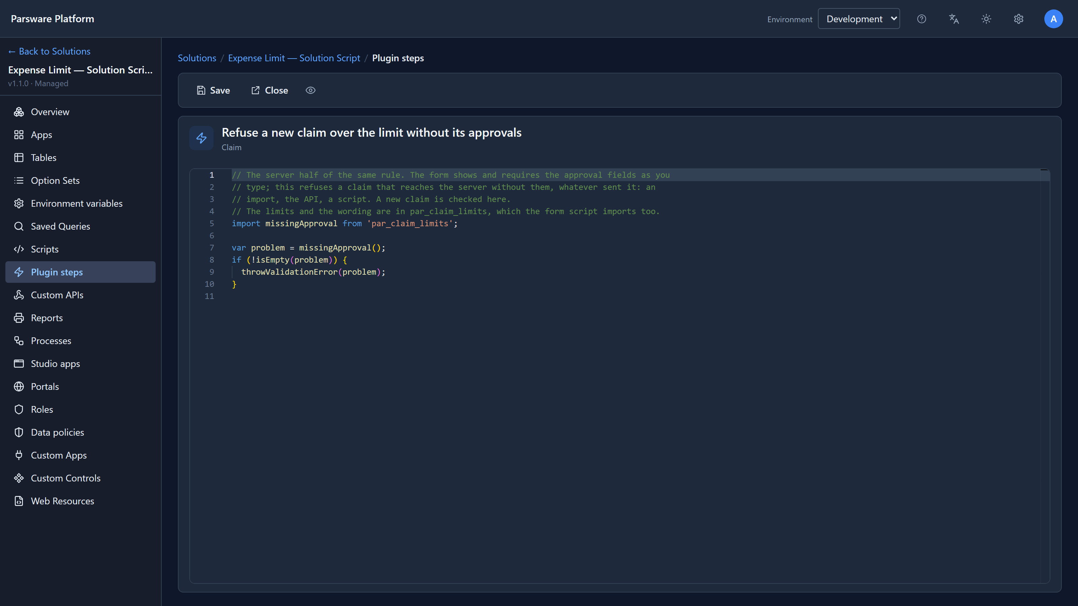Toggle light/dark theme sun icon
Image resolution: width=1078 pixels, height=606 pixels.
986,19
